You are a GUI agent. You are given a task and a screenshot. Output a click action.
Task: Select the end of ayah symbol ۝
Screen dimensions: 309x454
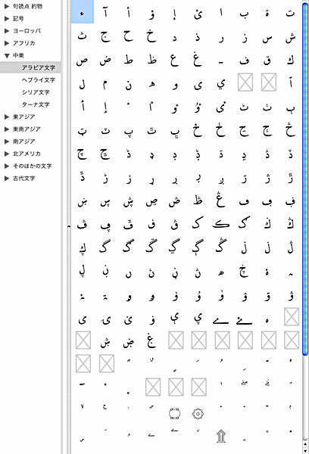tap(174, 413)
